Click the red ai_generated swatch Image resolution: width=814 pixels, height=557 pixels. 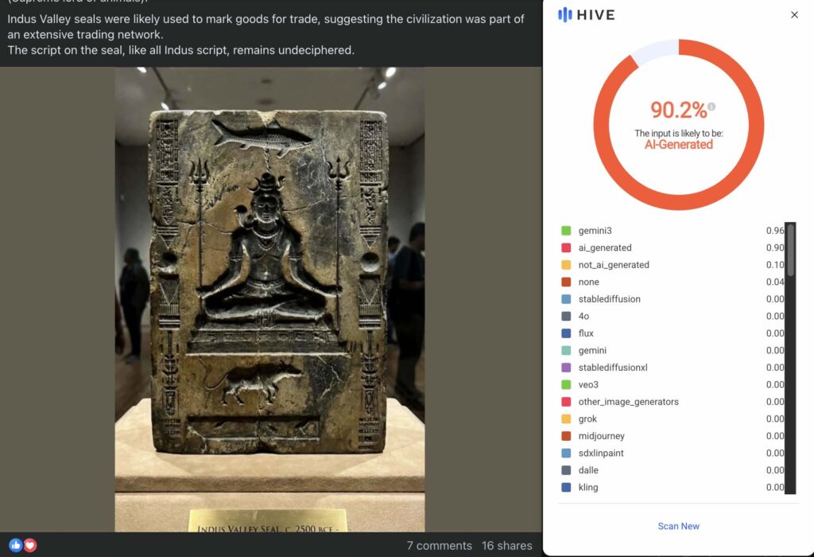pyautogui.click(x=566, y=247)
